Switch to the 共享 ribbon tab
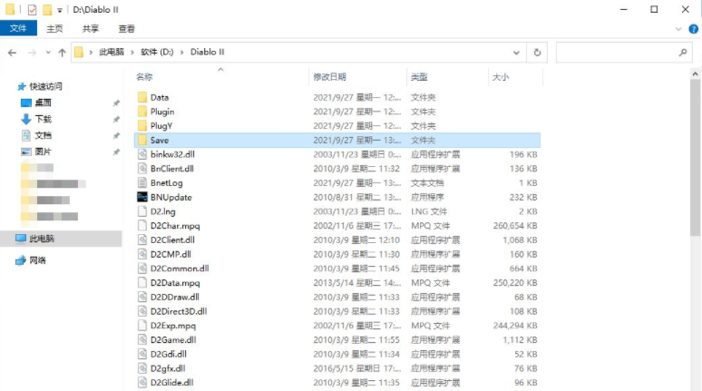This screenshot has width=702, height=391. 91,29
